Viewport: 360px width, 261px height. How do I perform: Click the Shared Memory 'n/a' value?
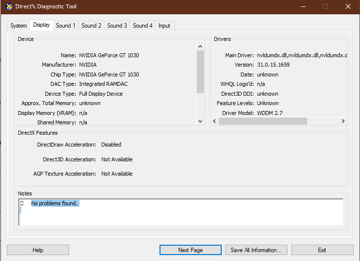coord(83,122)
